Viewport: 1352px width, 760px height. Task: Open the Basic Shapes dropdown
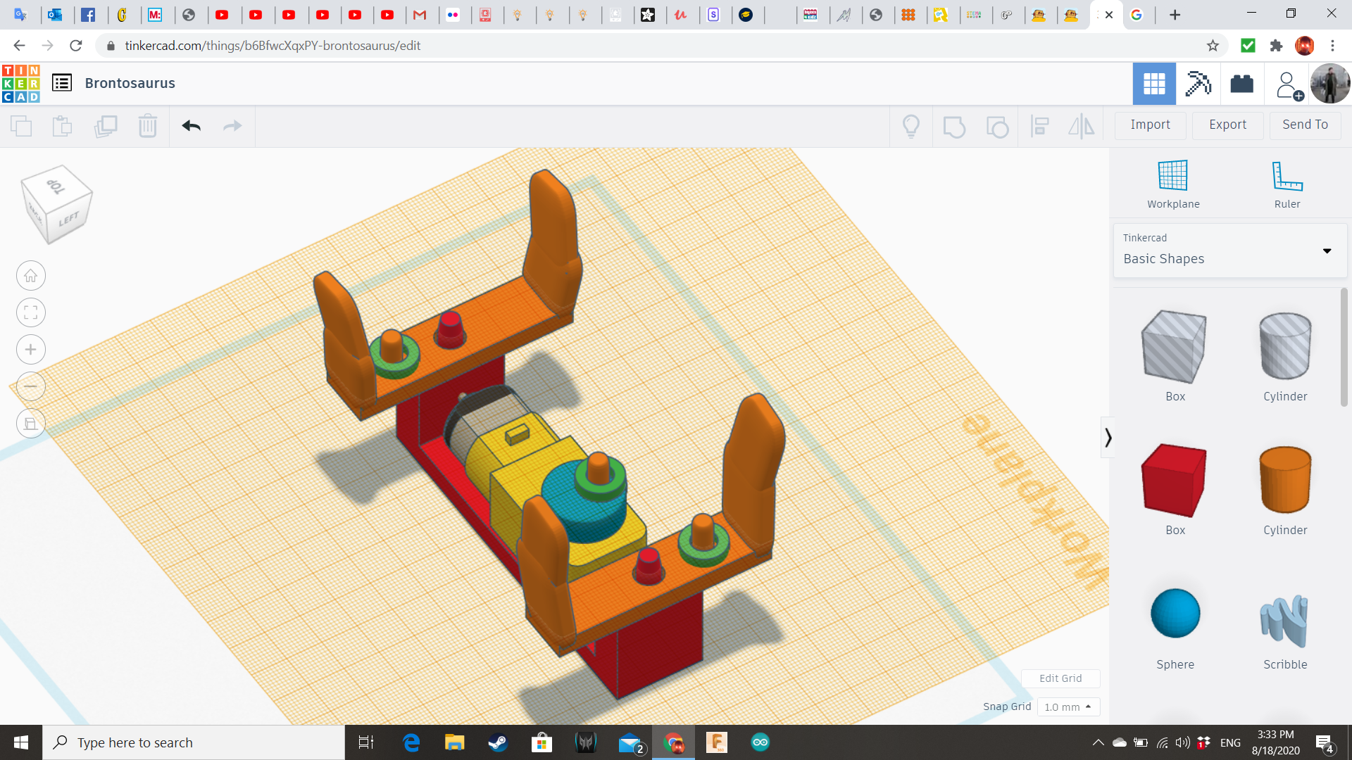[1327, 251]
